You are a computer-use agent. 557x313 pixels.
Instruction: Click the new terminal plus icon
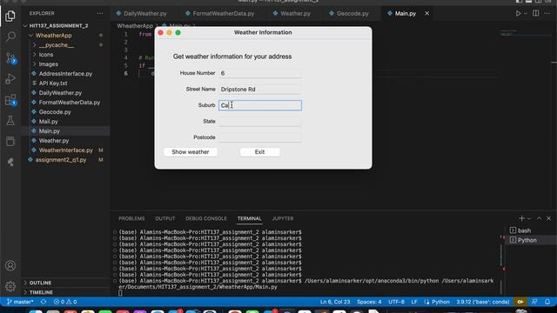coord(521,218)
